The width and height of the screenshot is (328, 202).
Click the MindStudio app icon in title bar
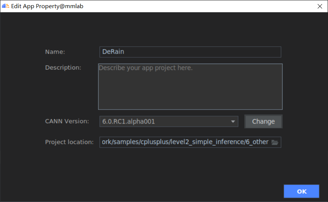(6, 6)
